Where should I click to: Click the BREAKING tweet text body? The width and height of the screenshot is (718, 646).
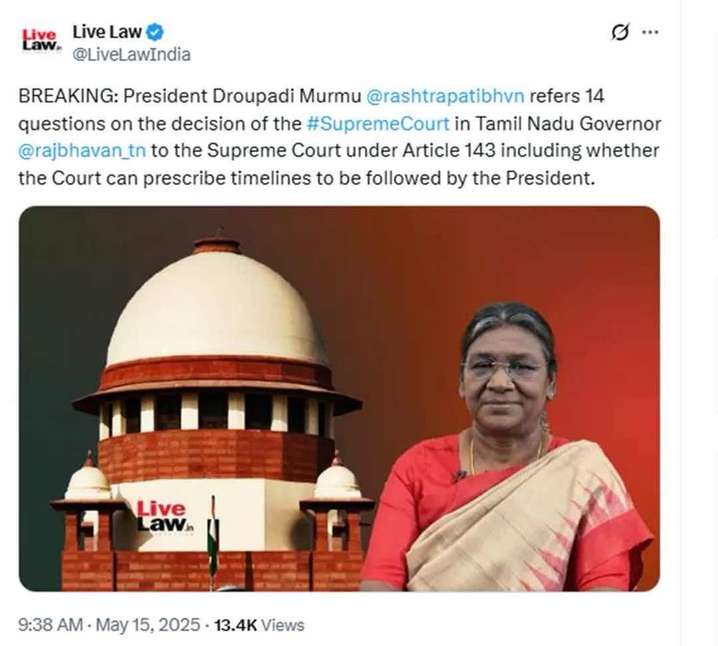[x=339, y=138]
